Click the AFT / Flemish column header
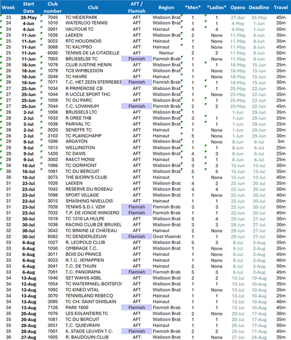Image resolution: width=291 pixels, height=340 pixels. pos(136,8)
